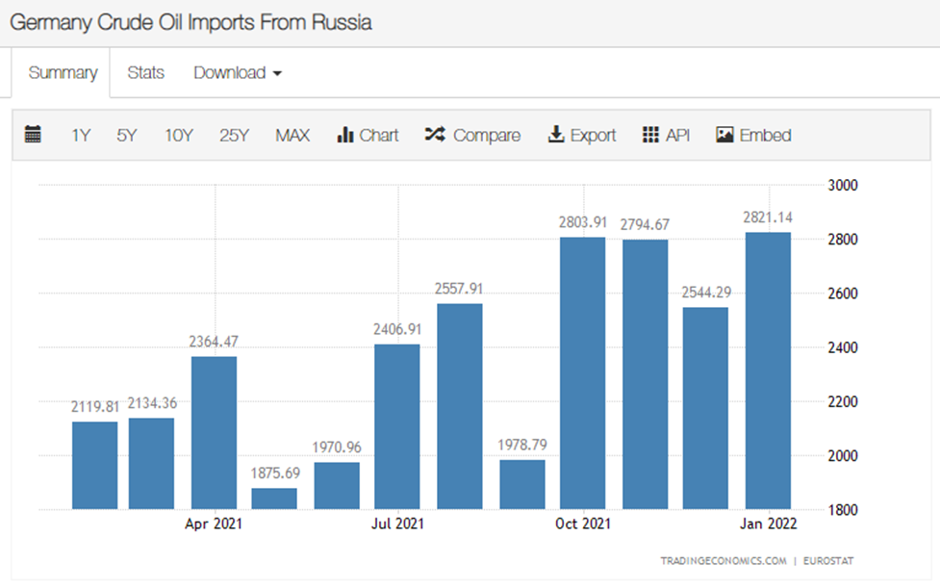The width and height of the screenshot is (940, 588).
Task: Visit the TRADINGECONOMICS.COM source link
Action: [x=724, y=561]
